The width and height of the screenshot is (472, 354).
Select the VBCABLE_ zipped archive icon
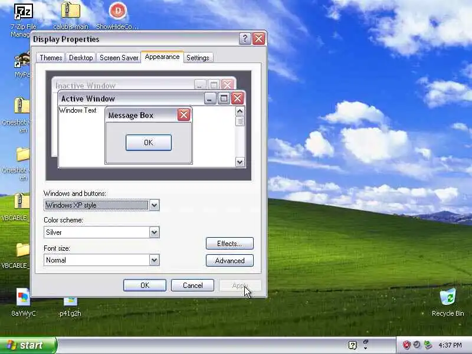pos(22,201)
